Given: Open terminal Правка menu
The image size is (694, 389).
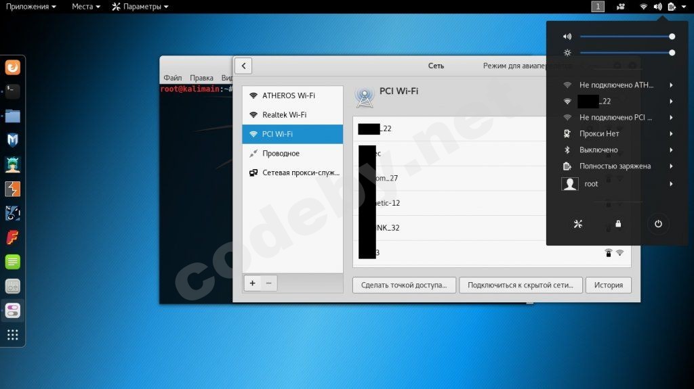Looking at the screenshot, I should [201, 78].
